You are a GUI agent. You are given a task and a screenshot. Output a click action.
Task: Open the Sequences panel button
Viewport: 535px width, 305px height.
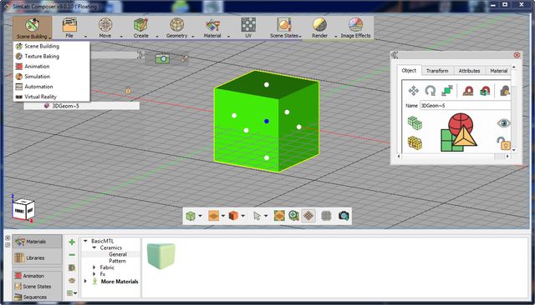pos(37,297)
